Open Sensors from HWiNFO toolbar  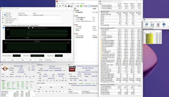click(x=158, y=25)
